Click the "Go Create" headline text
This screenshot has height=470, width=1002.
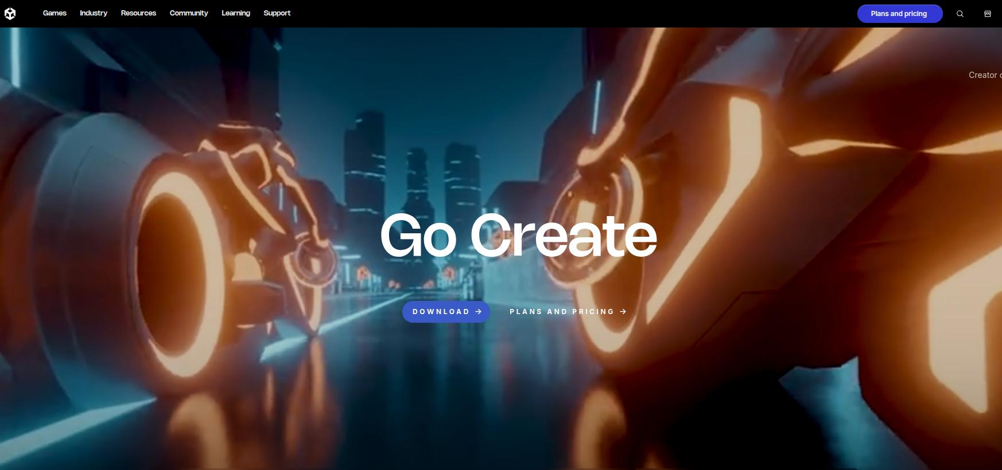click(518, 236)
